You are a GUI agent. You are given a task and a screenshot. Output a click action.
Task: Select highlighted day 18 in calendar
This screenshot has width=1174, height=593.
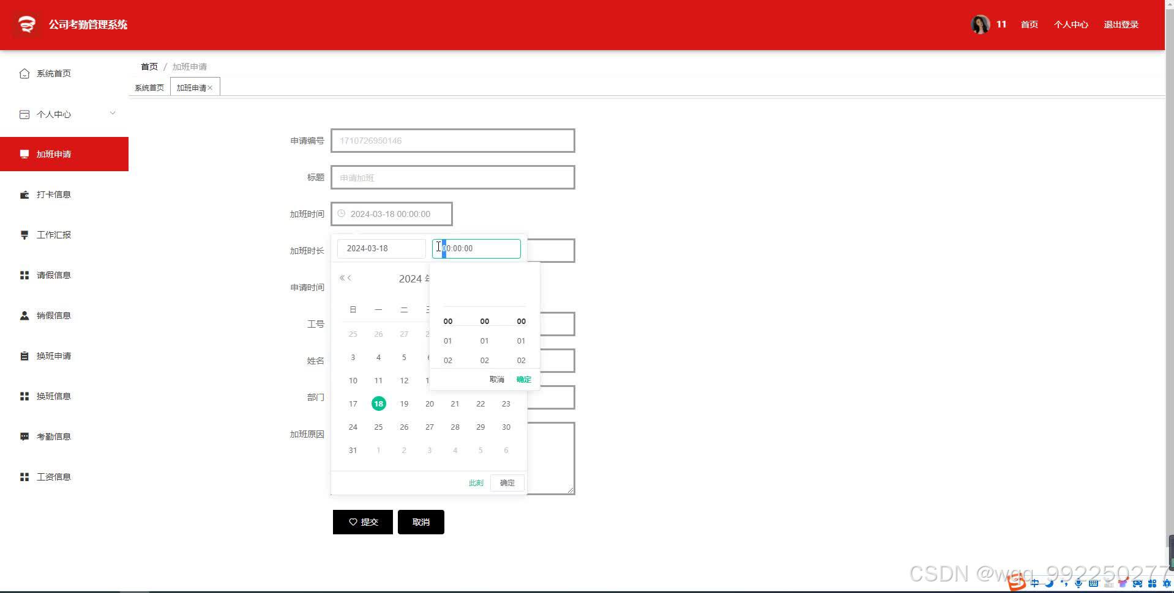click(x=378, y=403)
